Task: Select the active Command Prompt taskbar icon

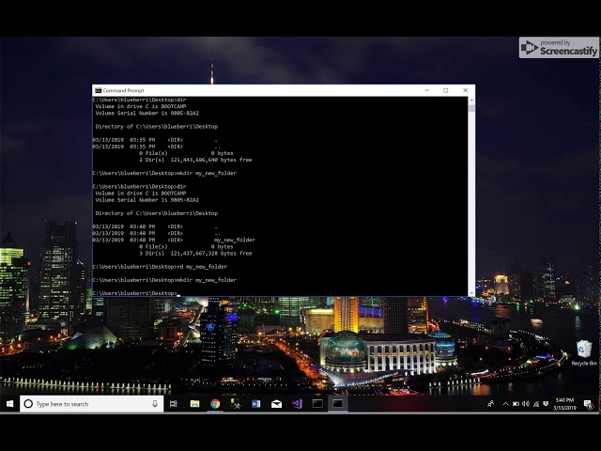Action: coord(338,404)
